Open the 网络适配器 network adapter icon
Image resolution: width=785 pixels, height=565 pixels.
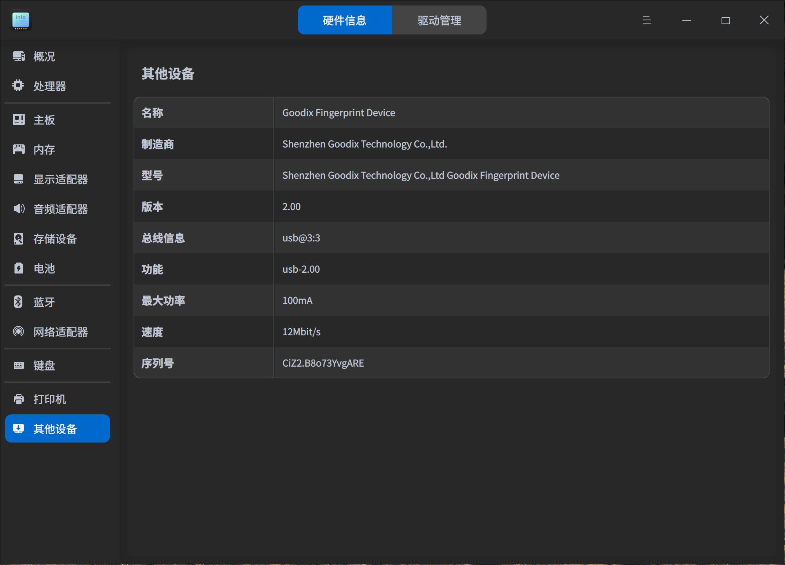point(19,331)
